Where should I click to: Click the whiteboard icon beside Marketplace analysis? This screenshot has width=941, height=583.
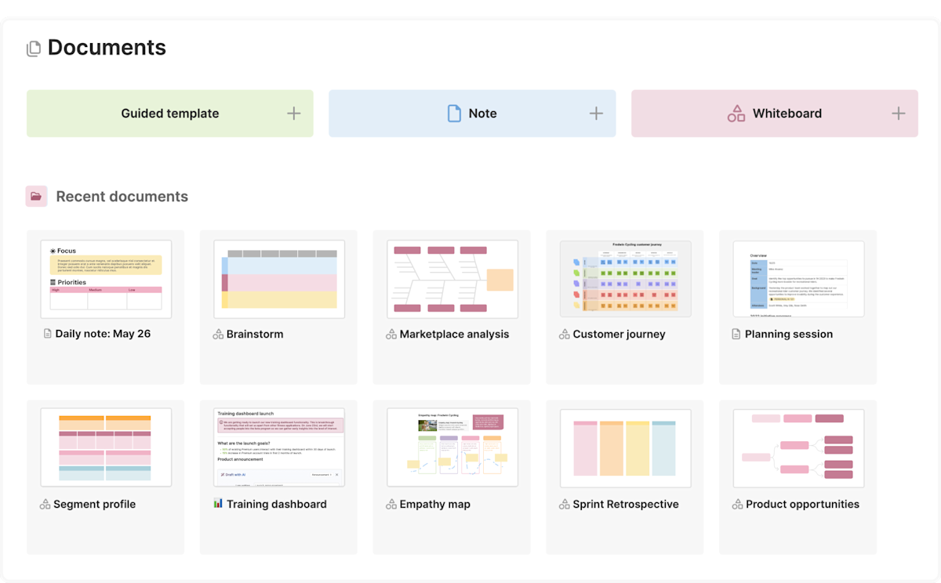(x=391, y=335)
